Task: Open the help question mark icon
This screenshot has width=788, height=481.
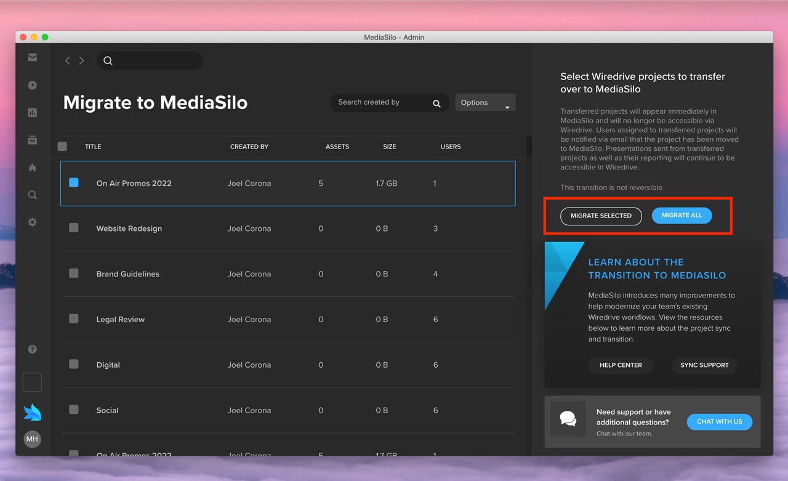Action: pos(33,349)
